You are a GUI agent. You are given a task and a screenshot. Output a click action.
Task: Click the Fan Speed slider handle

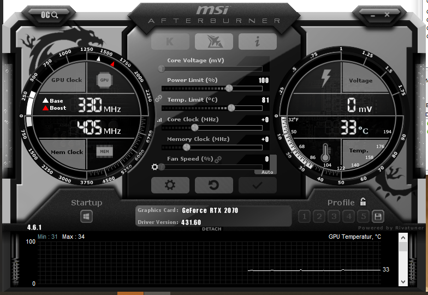162,167
